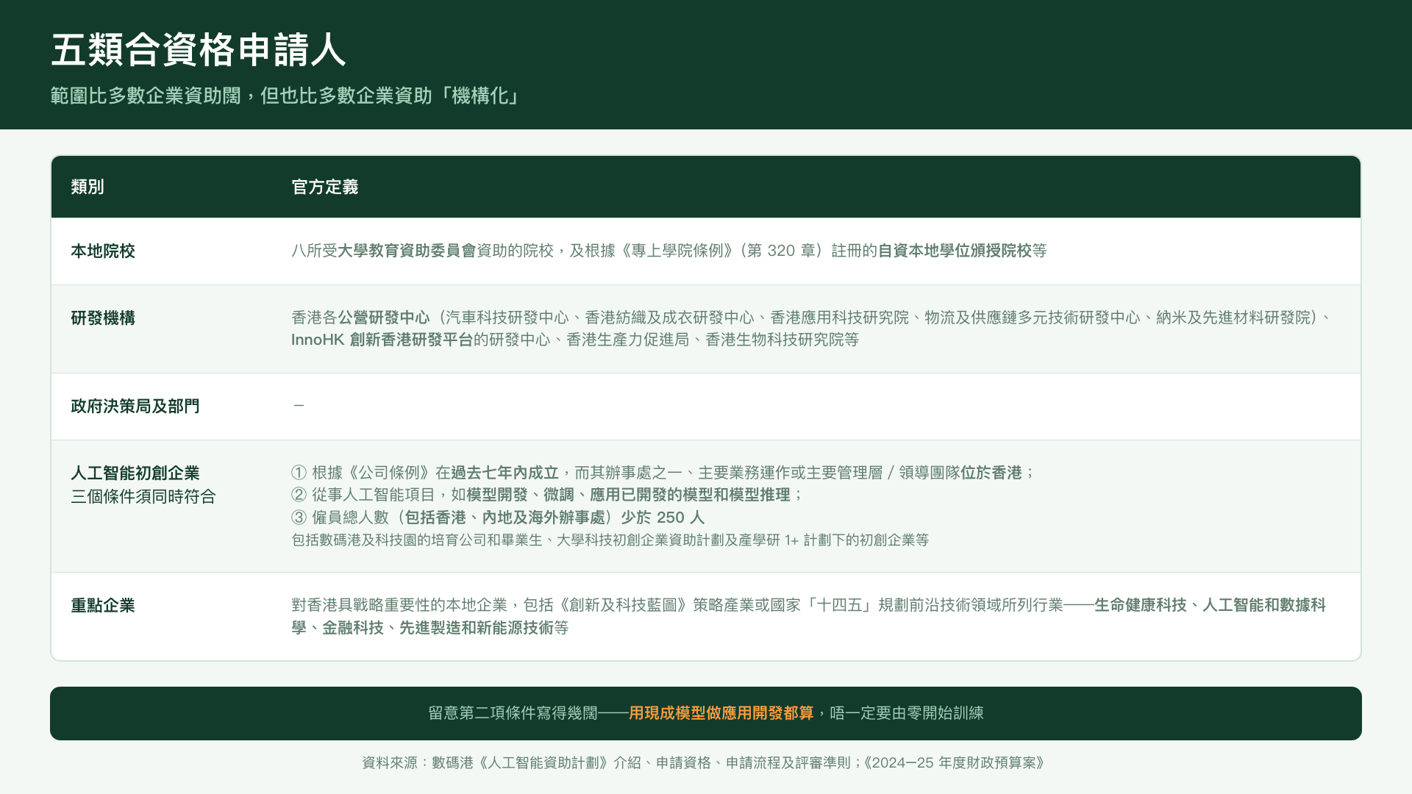
Task: Click the 官方定義 column header
Action: click(x=324, y=187)
